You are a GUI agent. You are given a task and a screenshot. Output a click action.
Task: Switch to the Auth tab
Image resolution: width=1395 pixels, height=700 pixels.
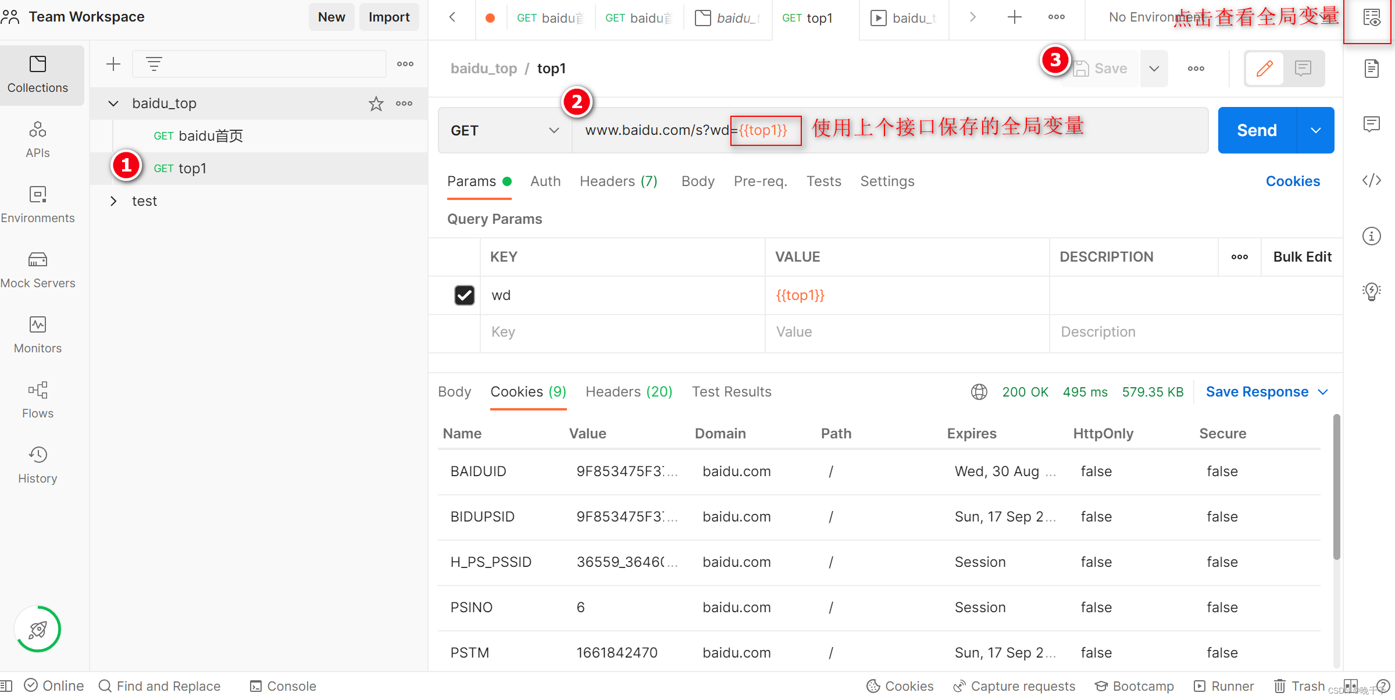(x=545, y=181)
